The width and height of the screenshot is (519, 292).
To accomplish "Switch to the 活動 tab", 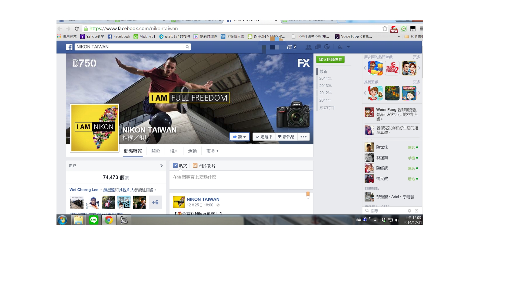I will coord(192,151).
